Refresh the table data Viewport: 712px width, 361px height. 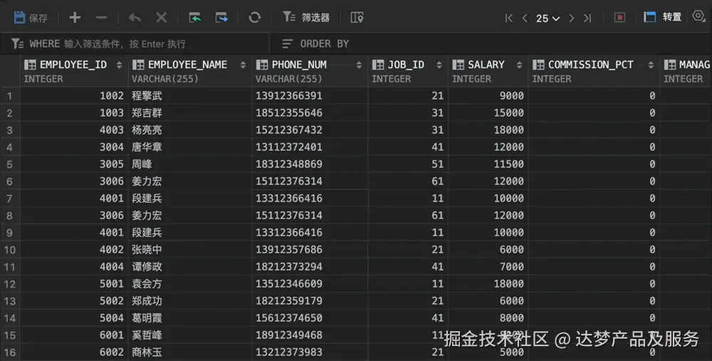point(255,18)
